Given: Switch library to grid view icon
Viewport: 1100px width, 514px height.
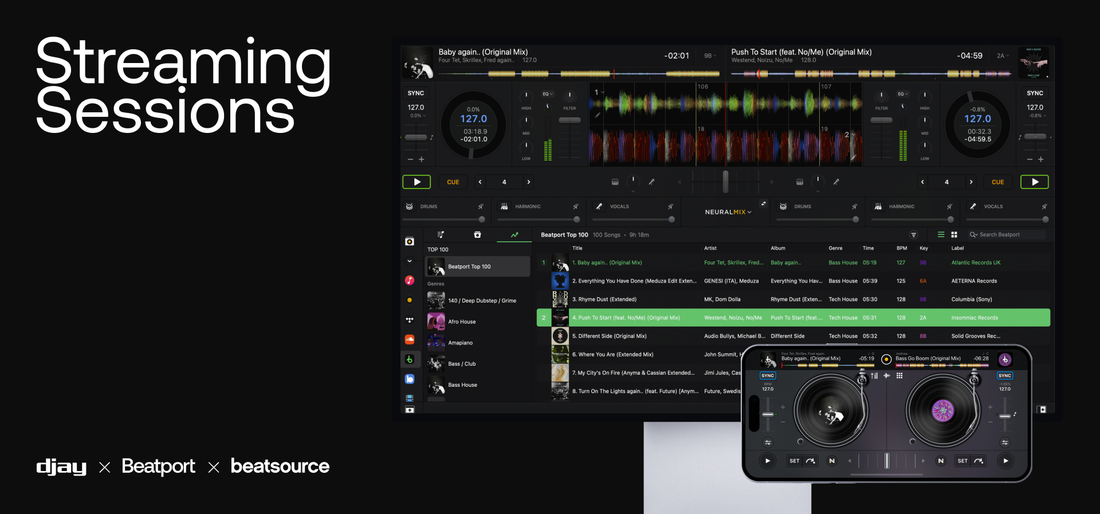Looking at the screenshot, I should 954,235.
